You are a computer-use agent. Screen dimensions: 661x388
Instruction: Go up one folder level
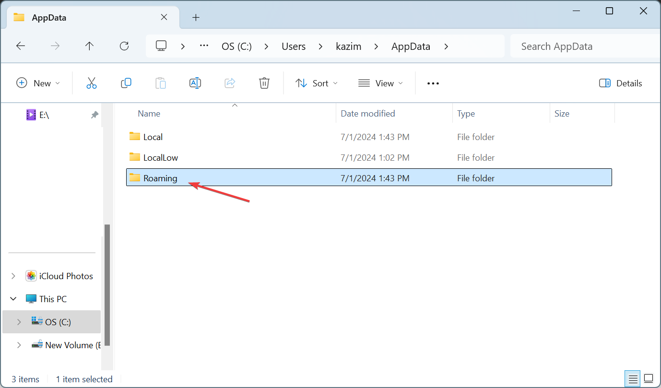pos(89,46)
